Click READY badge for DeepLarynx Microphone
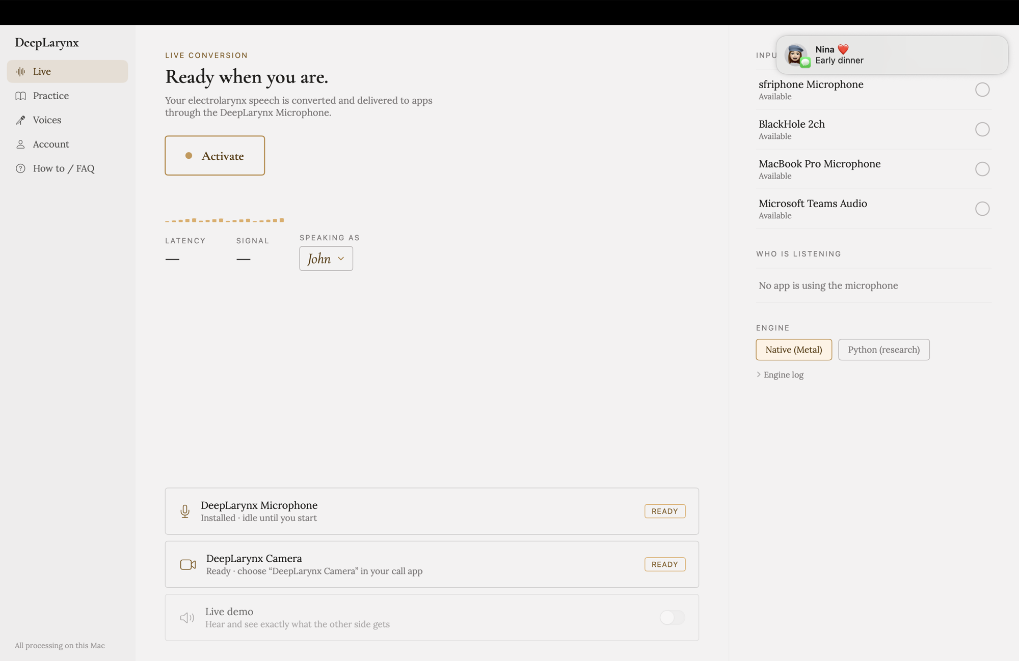 [665, 511]
